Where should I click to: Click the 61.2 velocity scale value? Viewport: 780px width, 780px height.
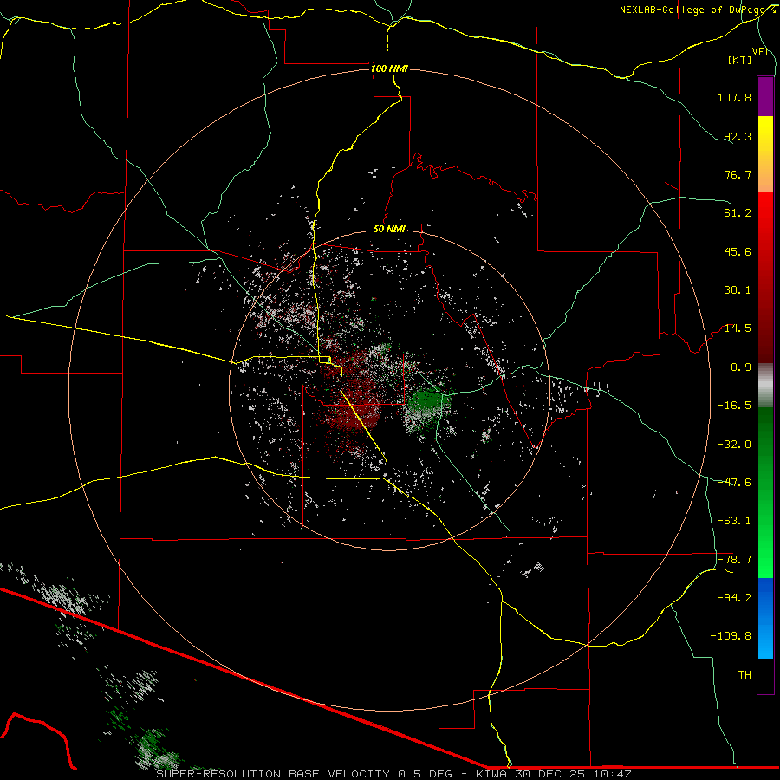coord(738,213)
